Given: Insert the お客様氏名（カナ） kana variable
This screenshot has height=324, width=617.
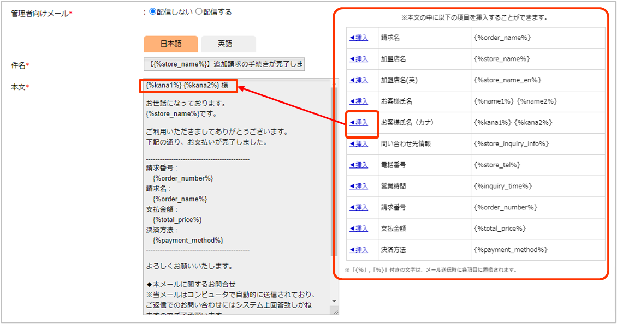Looking at the screenshot, I should point(359,123).
